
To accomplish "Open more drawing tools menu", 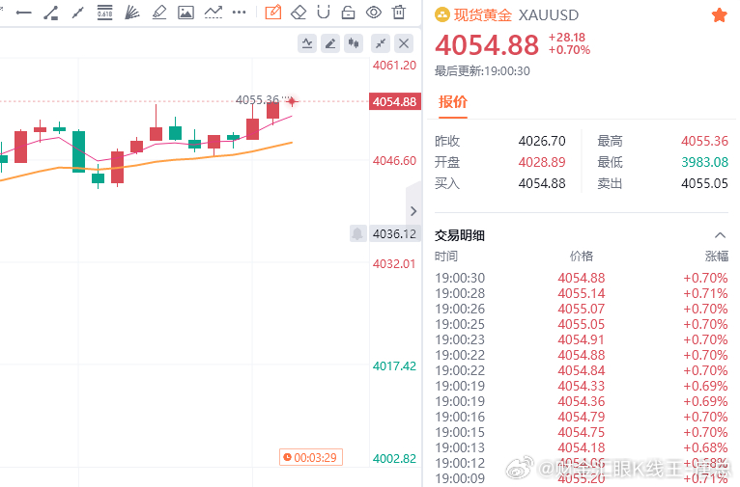I will [240, 13].
